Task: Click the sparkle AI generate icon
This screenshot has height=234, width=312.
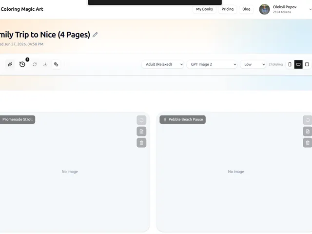Action: click(x=10, y=64)
